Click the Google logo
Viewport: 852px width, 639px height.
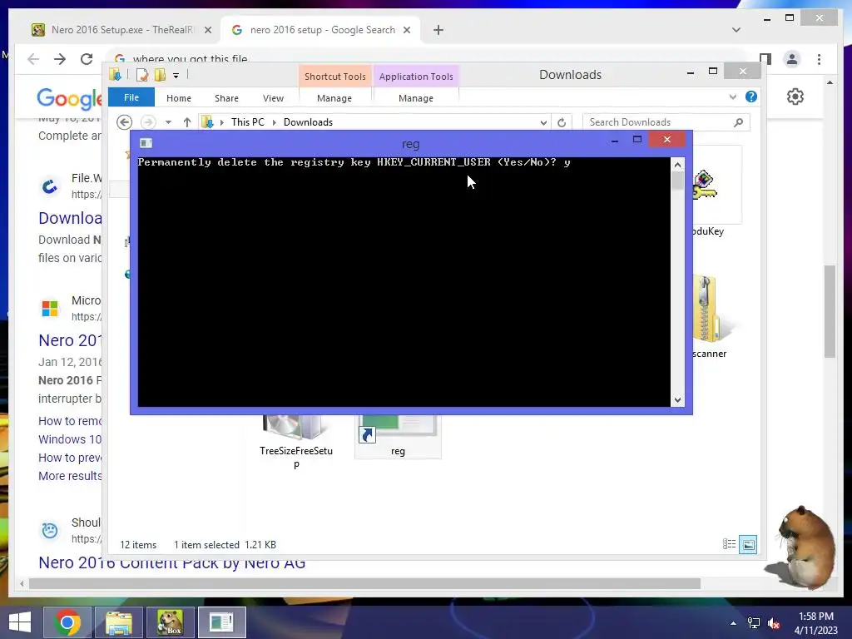(x=69, y=98)
